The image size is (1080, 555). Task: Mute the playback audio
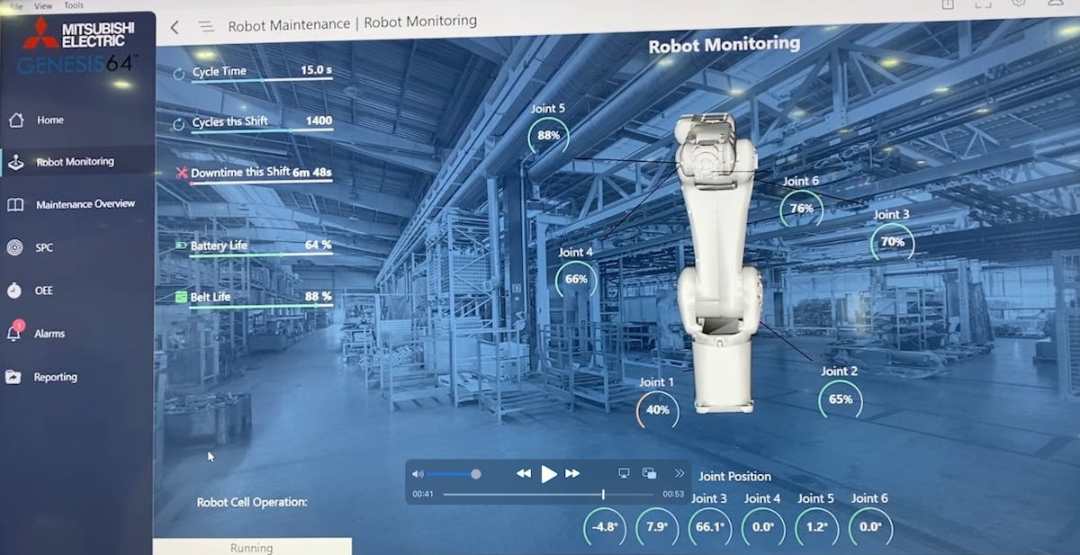click(417, 473)
